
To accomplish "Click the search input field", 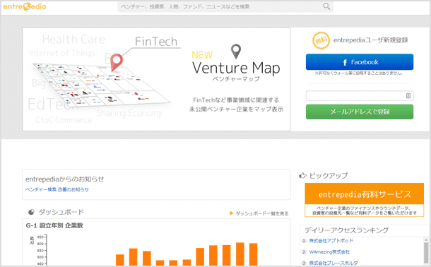I will pos(220,6).
